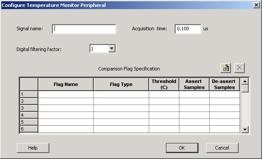This screenshot has width=262, height=159.
Task: Select the De-assert Samples column header
Action: point(224,84)
